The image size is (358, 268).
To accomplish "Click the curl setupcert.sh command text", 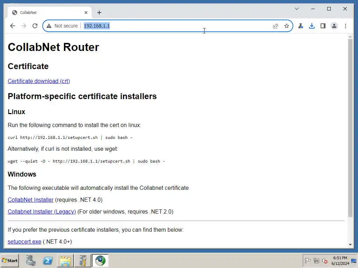I will (x=70, y=137).
